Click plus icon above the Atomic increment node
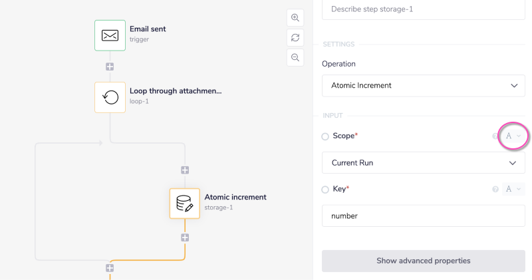 [185, 170]
